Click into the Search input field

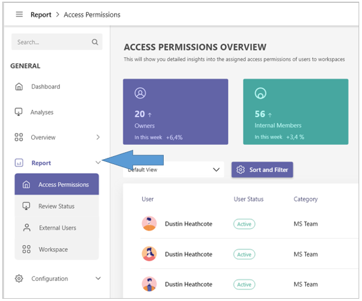(51, 42)
